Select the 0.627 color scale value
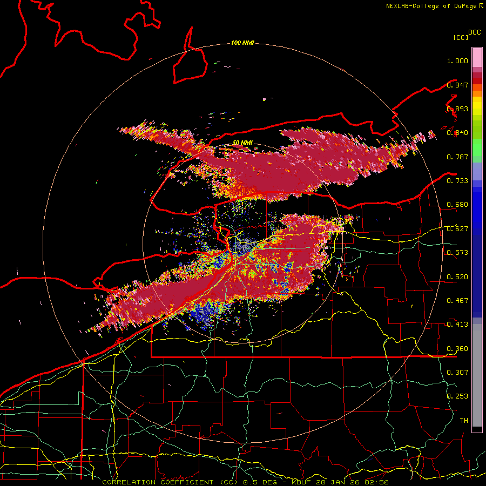486x486 pixels. (x=457, y=229)
